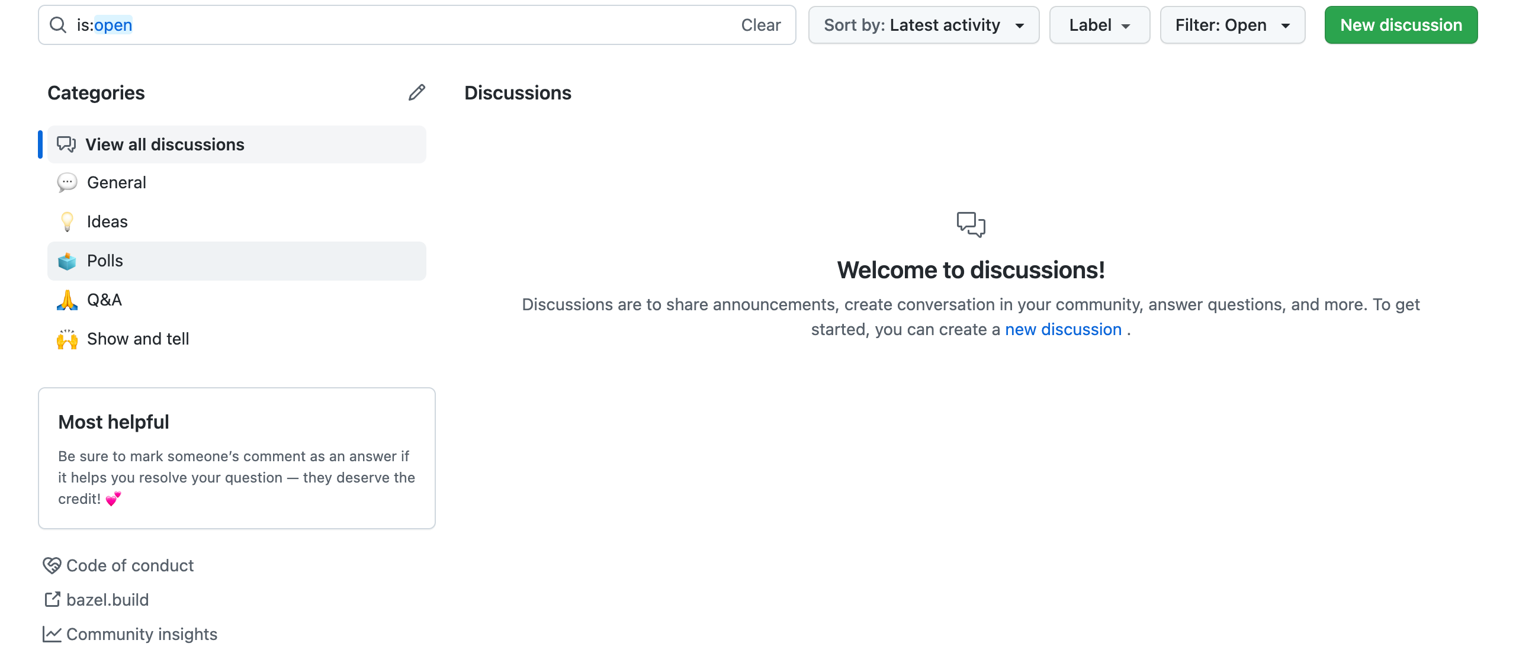Open the Community insights link
The image size is (1516, 656).
(x=130, y=634)
